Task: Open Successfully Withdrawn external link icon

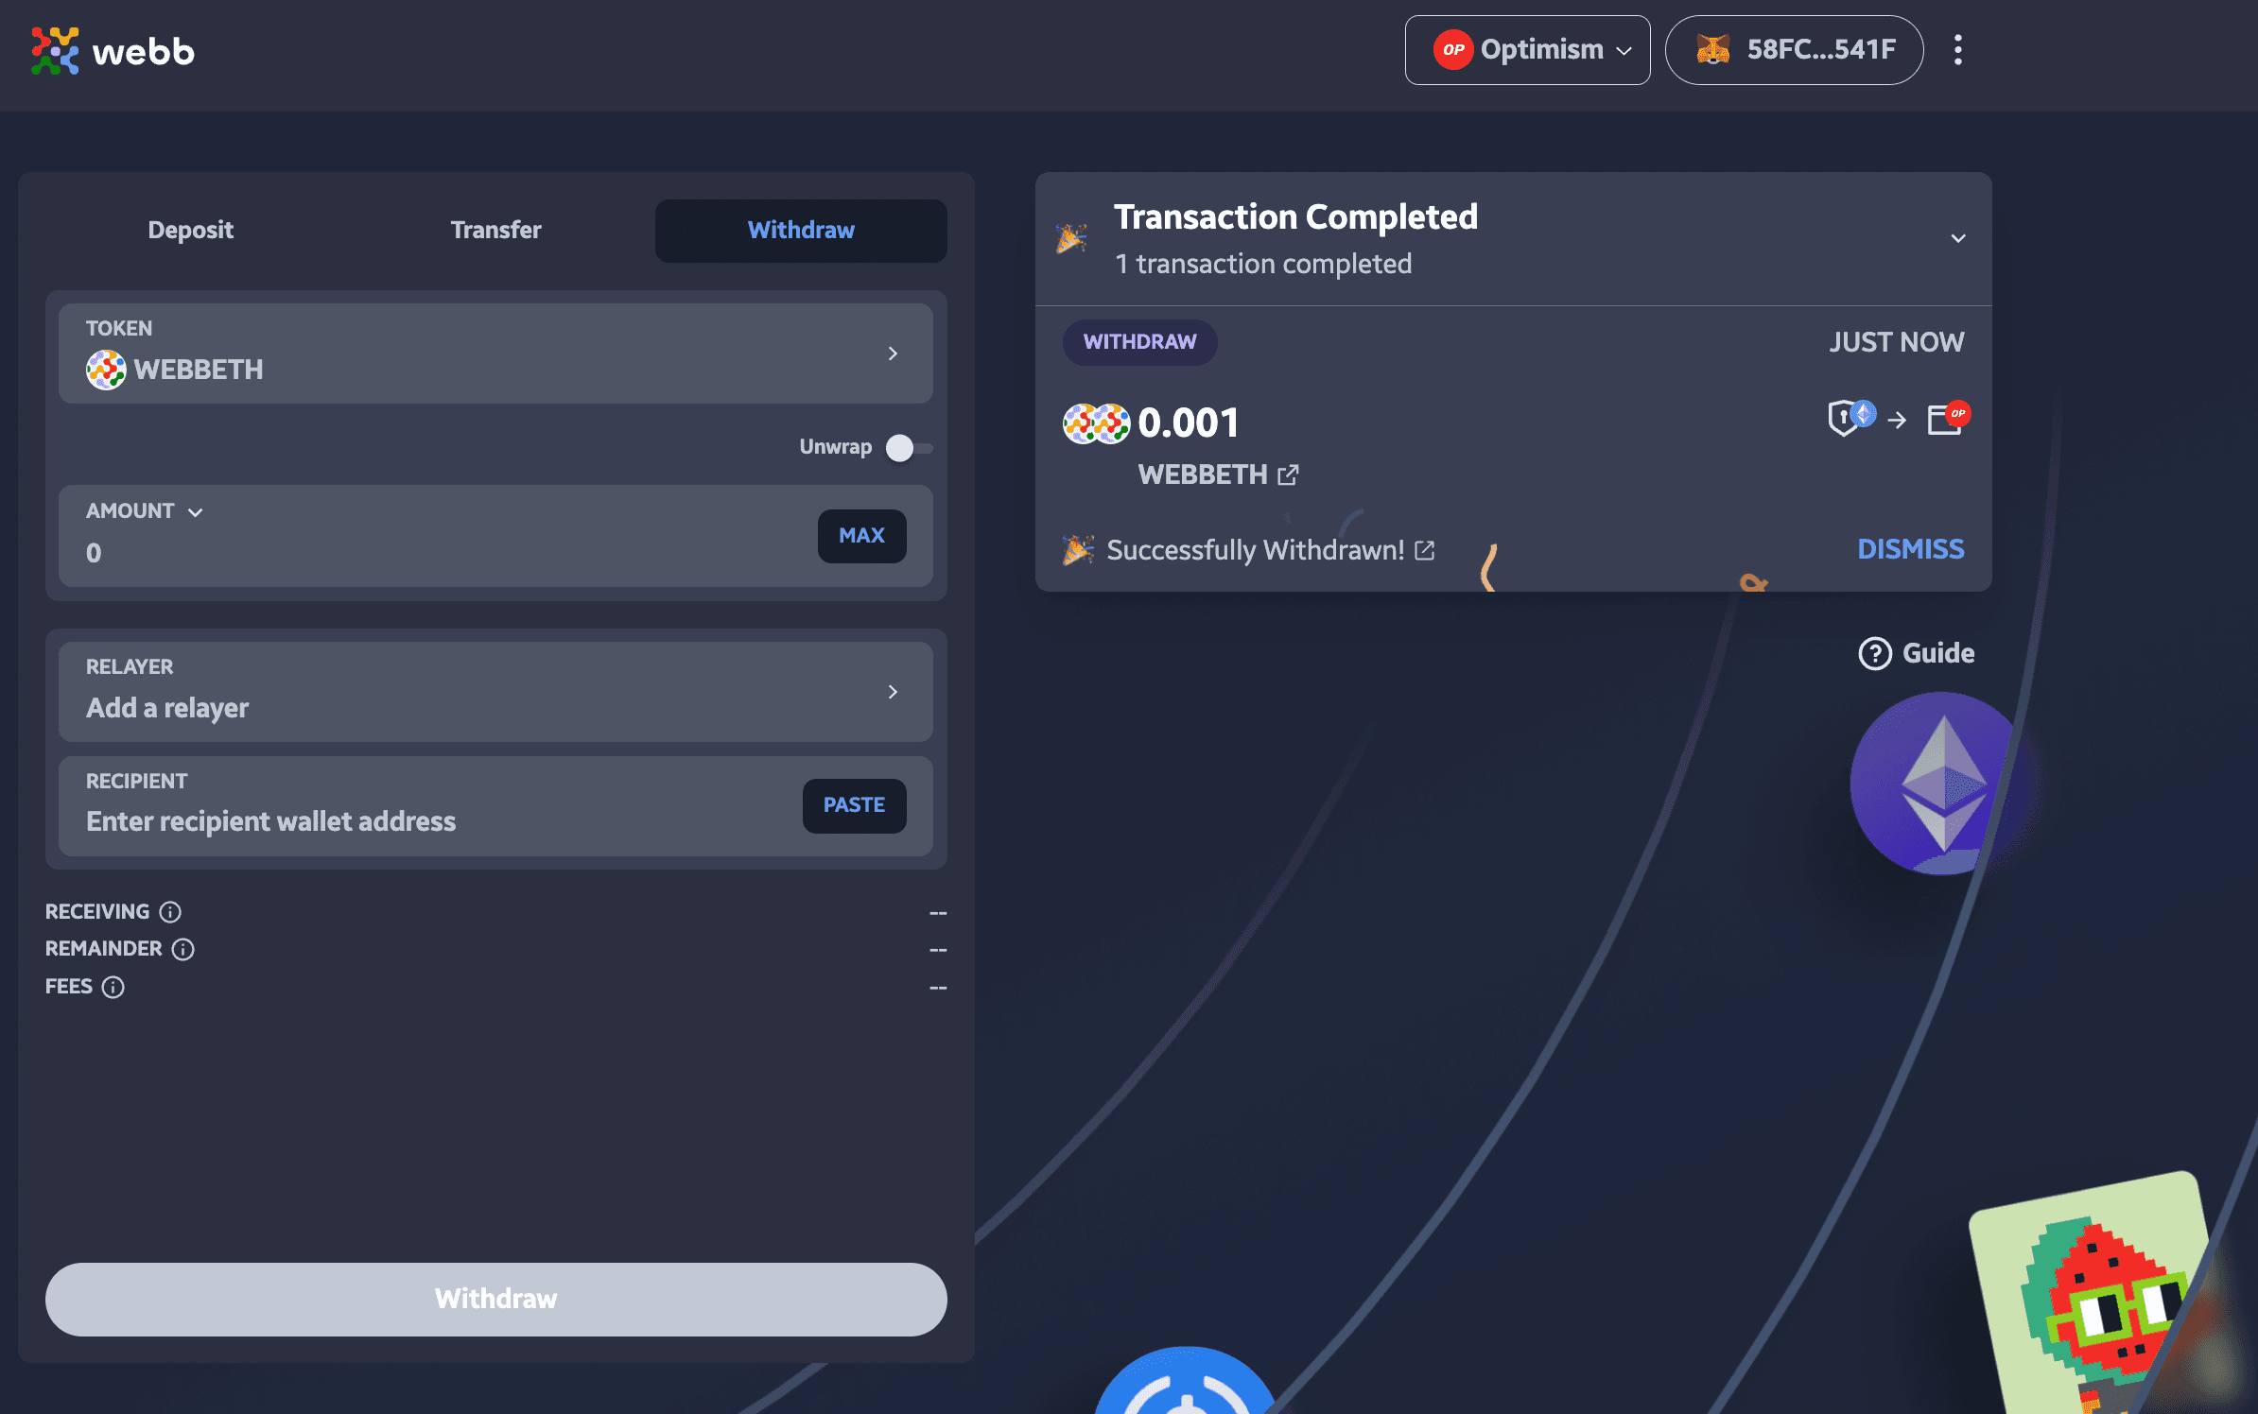Action: pos(1425,550)
